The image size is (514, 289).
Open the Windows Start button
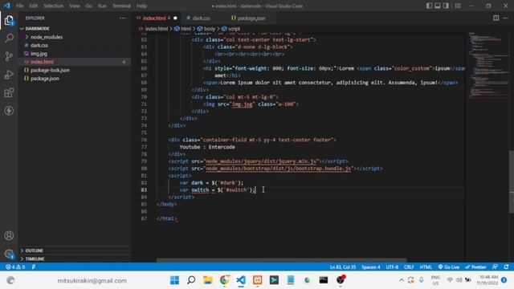[174, 280]
